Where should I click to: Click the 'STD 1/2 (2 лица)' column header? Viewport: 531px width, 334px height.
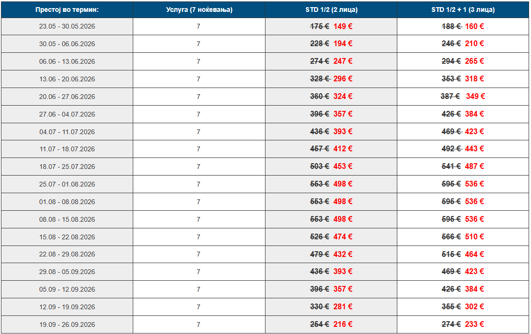click(331, 10)
